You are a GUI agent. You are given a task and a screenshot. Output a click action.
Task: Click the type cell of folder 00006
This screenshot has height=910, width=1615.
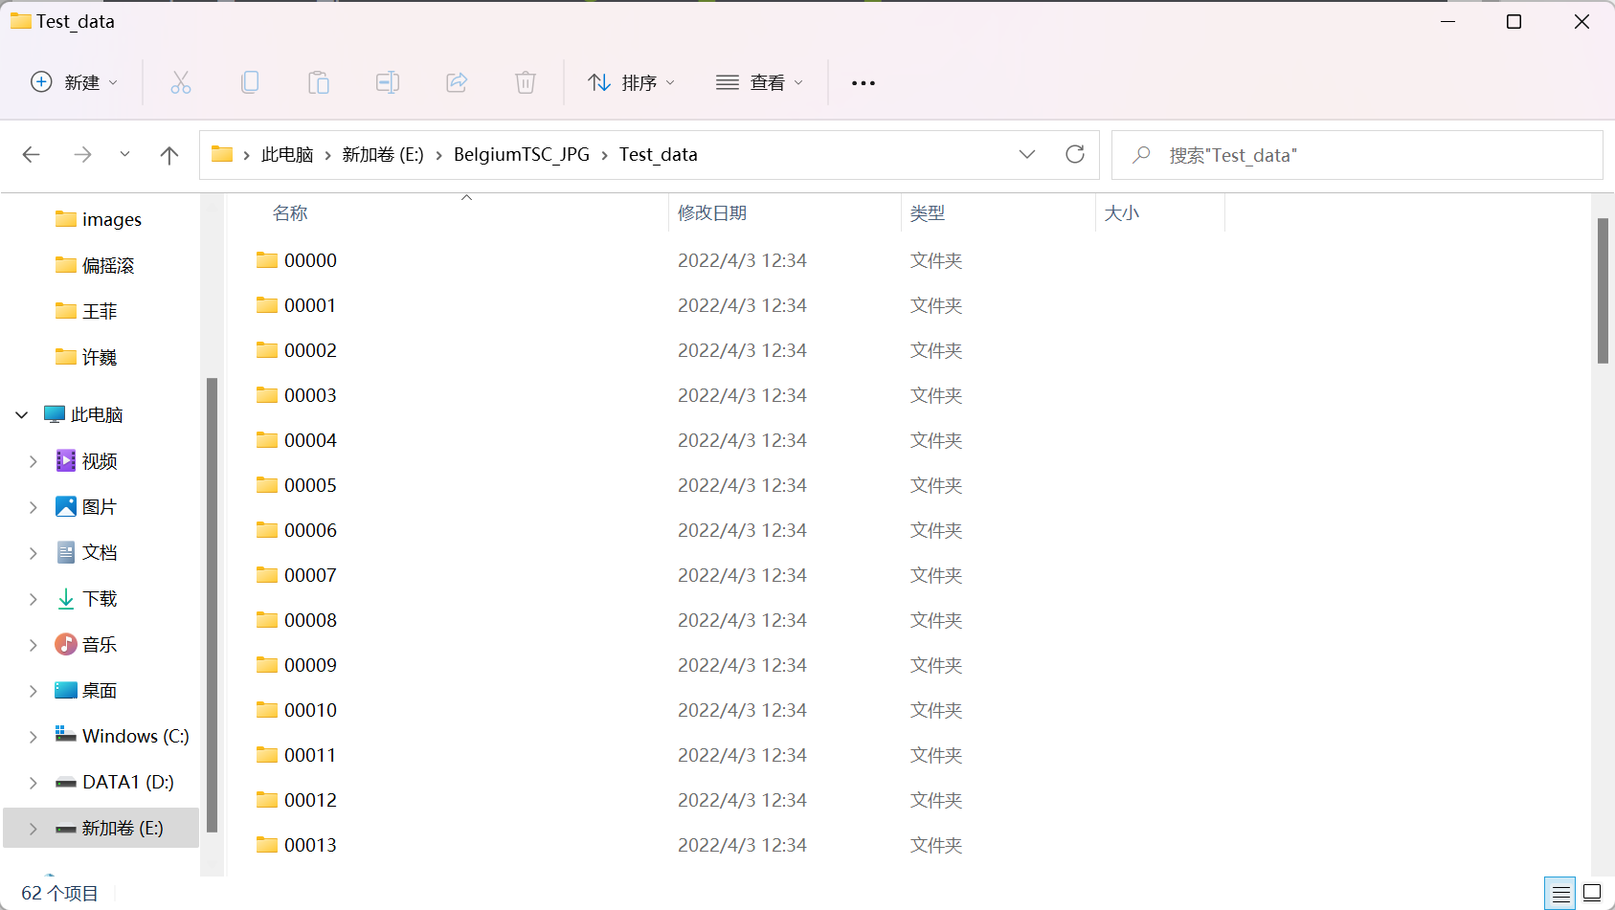pos(936,530)
